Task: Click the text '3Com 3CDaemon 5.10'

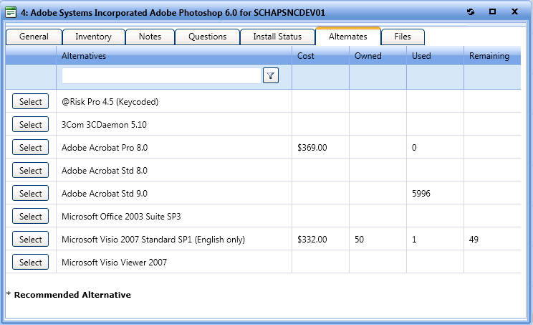Action: tap(104, 125)
